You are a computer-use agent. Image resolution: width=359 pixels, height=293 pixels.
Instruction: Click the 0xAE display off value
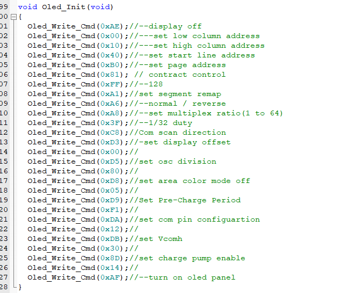pos(110,26)
